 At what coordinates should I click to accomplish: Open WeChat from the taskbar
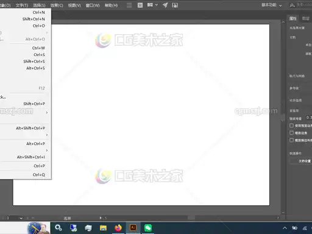point(148,228)
